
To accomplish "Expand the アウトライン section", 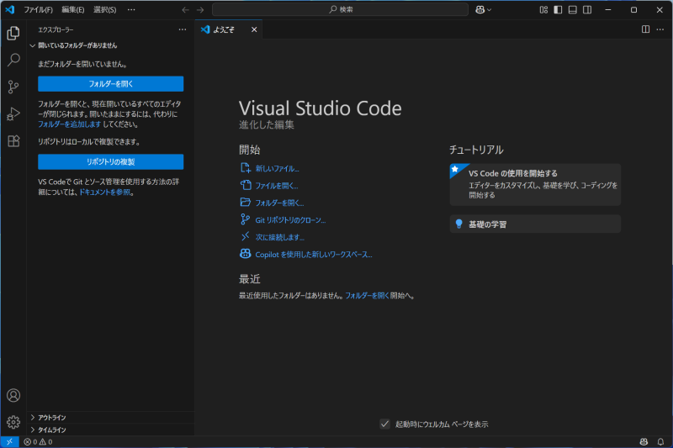I will (x=51, y=417).
